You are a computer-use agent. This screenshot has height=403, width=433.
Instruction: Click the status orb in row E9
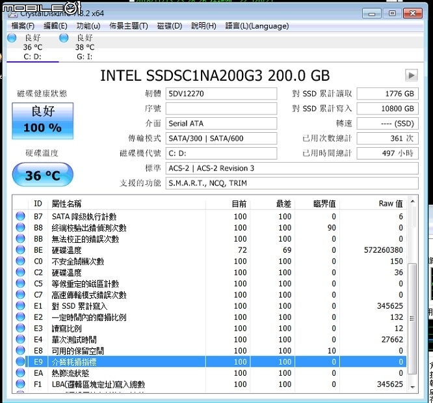pos(20,361)
